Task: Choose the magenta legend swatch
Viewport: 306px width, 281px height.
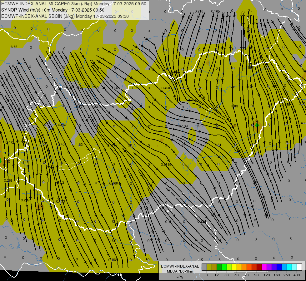Action: (264, 267)
